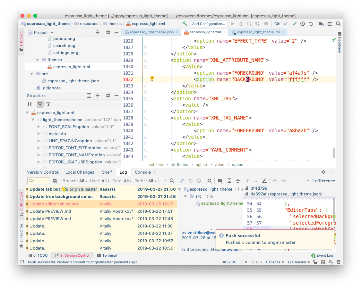361x289 pixels.
Task: Click the Add Configuration... button
Action: 209,24
